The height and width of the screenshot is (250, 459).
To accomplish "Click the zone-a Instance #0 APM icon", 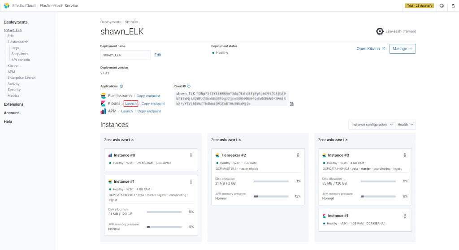I will [110, 155].
